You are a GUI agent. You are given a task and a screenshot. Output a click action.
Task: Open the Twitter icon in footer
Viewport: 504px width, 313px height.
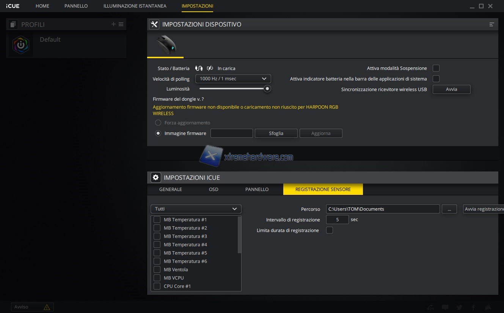459,307
